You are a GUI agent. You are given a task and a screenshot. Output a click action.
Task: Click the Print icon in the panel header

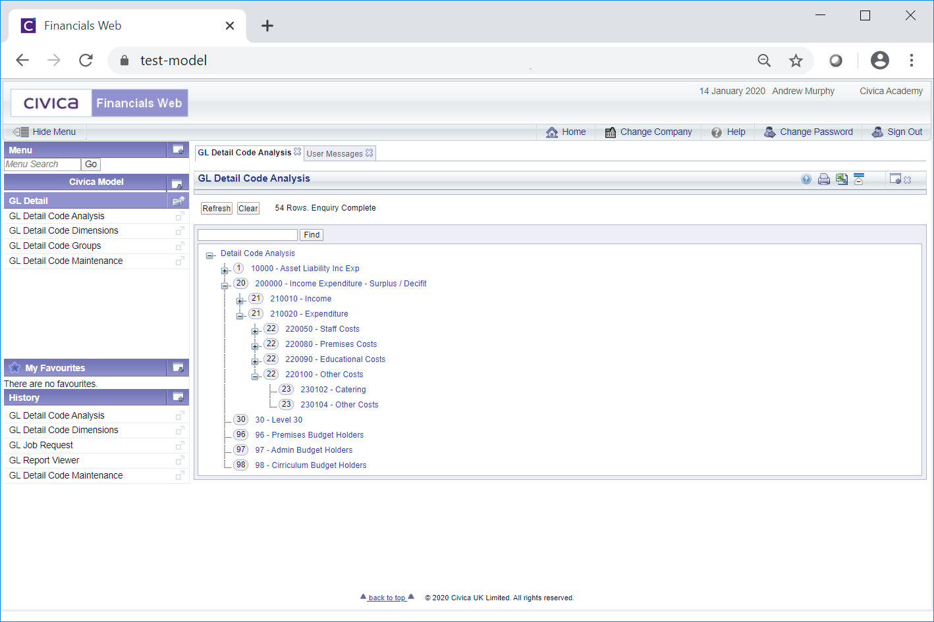tap(823, 179)
